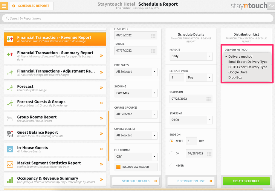Click the staytouch logo
The image size is (275, 191).
249,6
